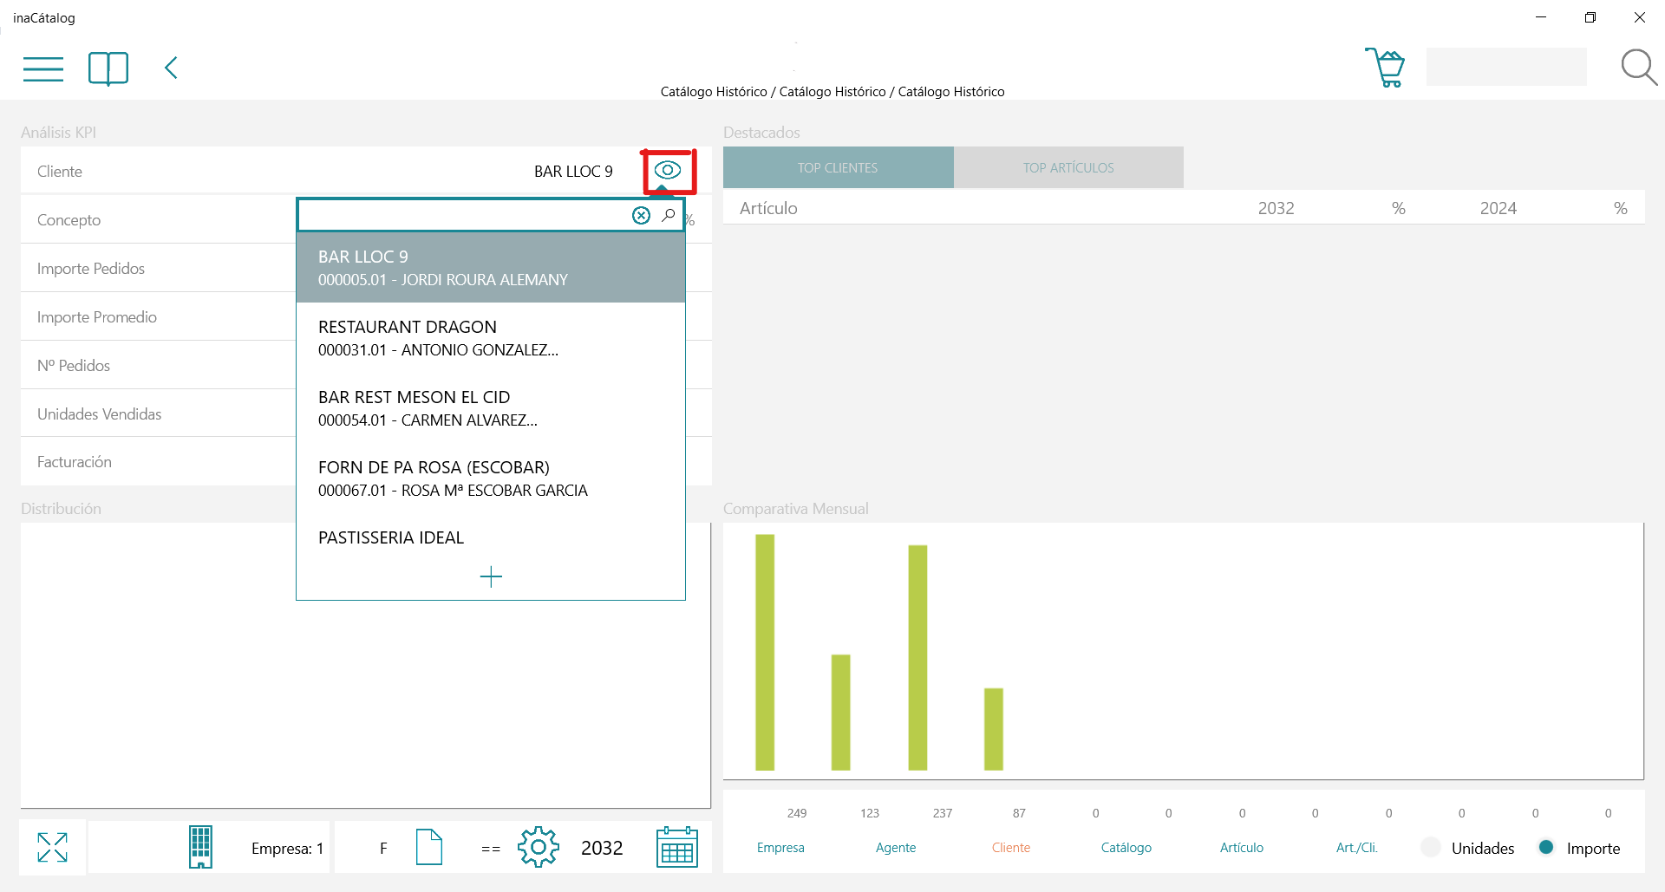Choose BAR REST MESON EL CID client

pyautogui.click(x=491, y=408)
